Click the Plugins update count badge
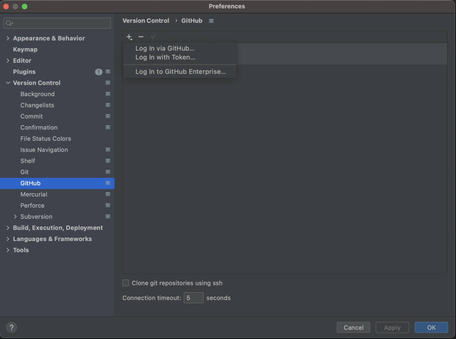Image resolution: width=456 pixels, height=339 pixels. point(98,72)
